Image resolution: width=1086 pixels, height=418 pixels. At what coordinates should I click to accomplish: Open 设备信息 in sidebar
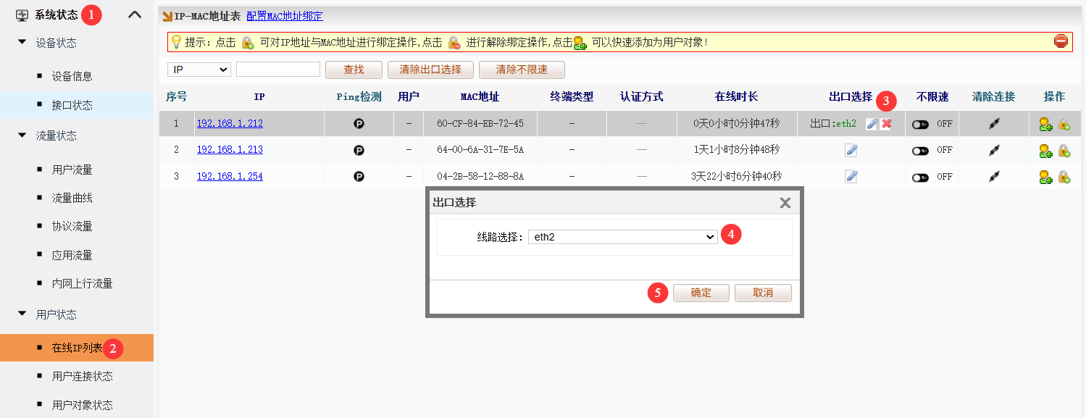click(72, 76)
